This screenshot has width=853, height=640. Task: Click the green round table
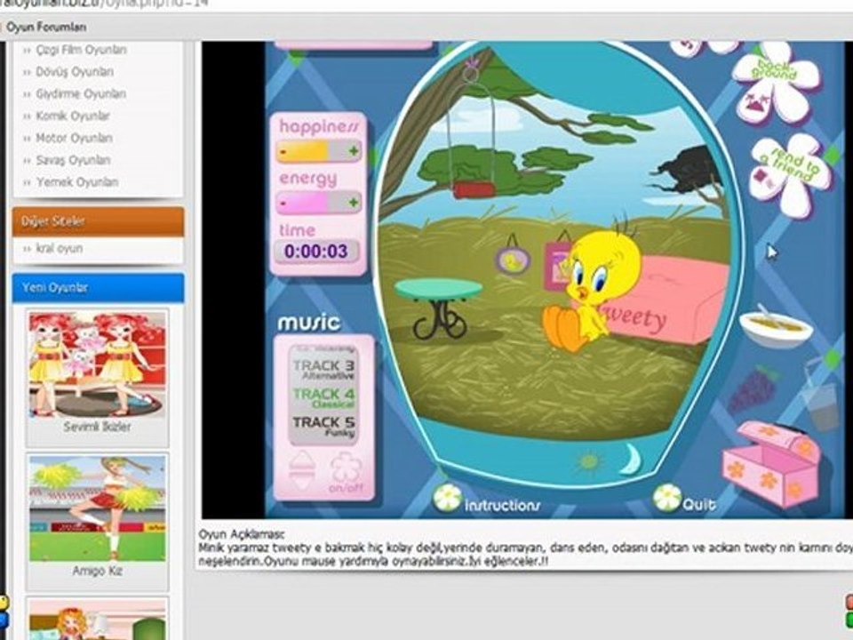coord(438,308)
